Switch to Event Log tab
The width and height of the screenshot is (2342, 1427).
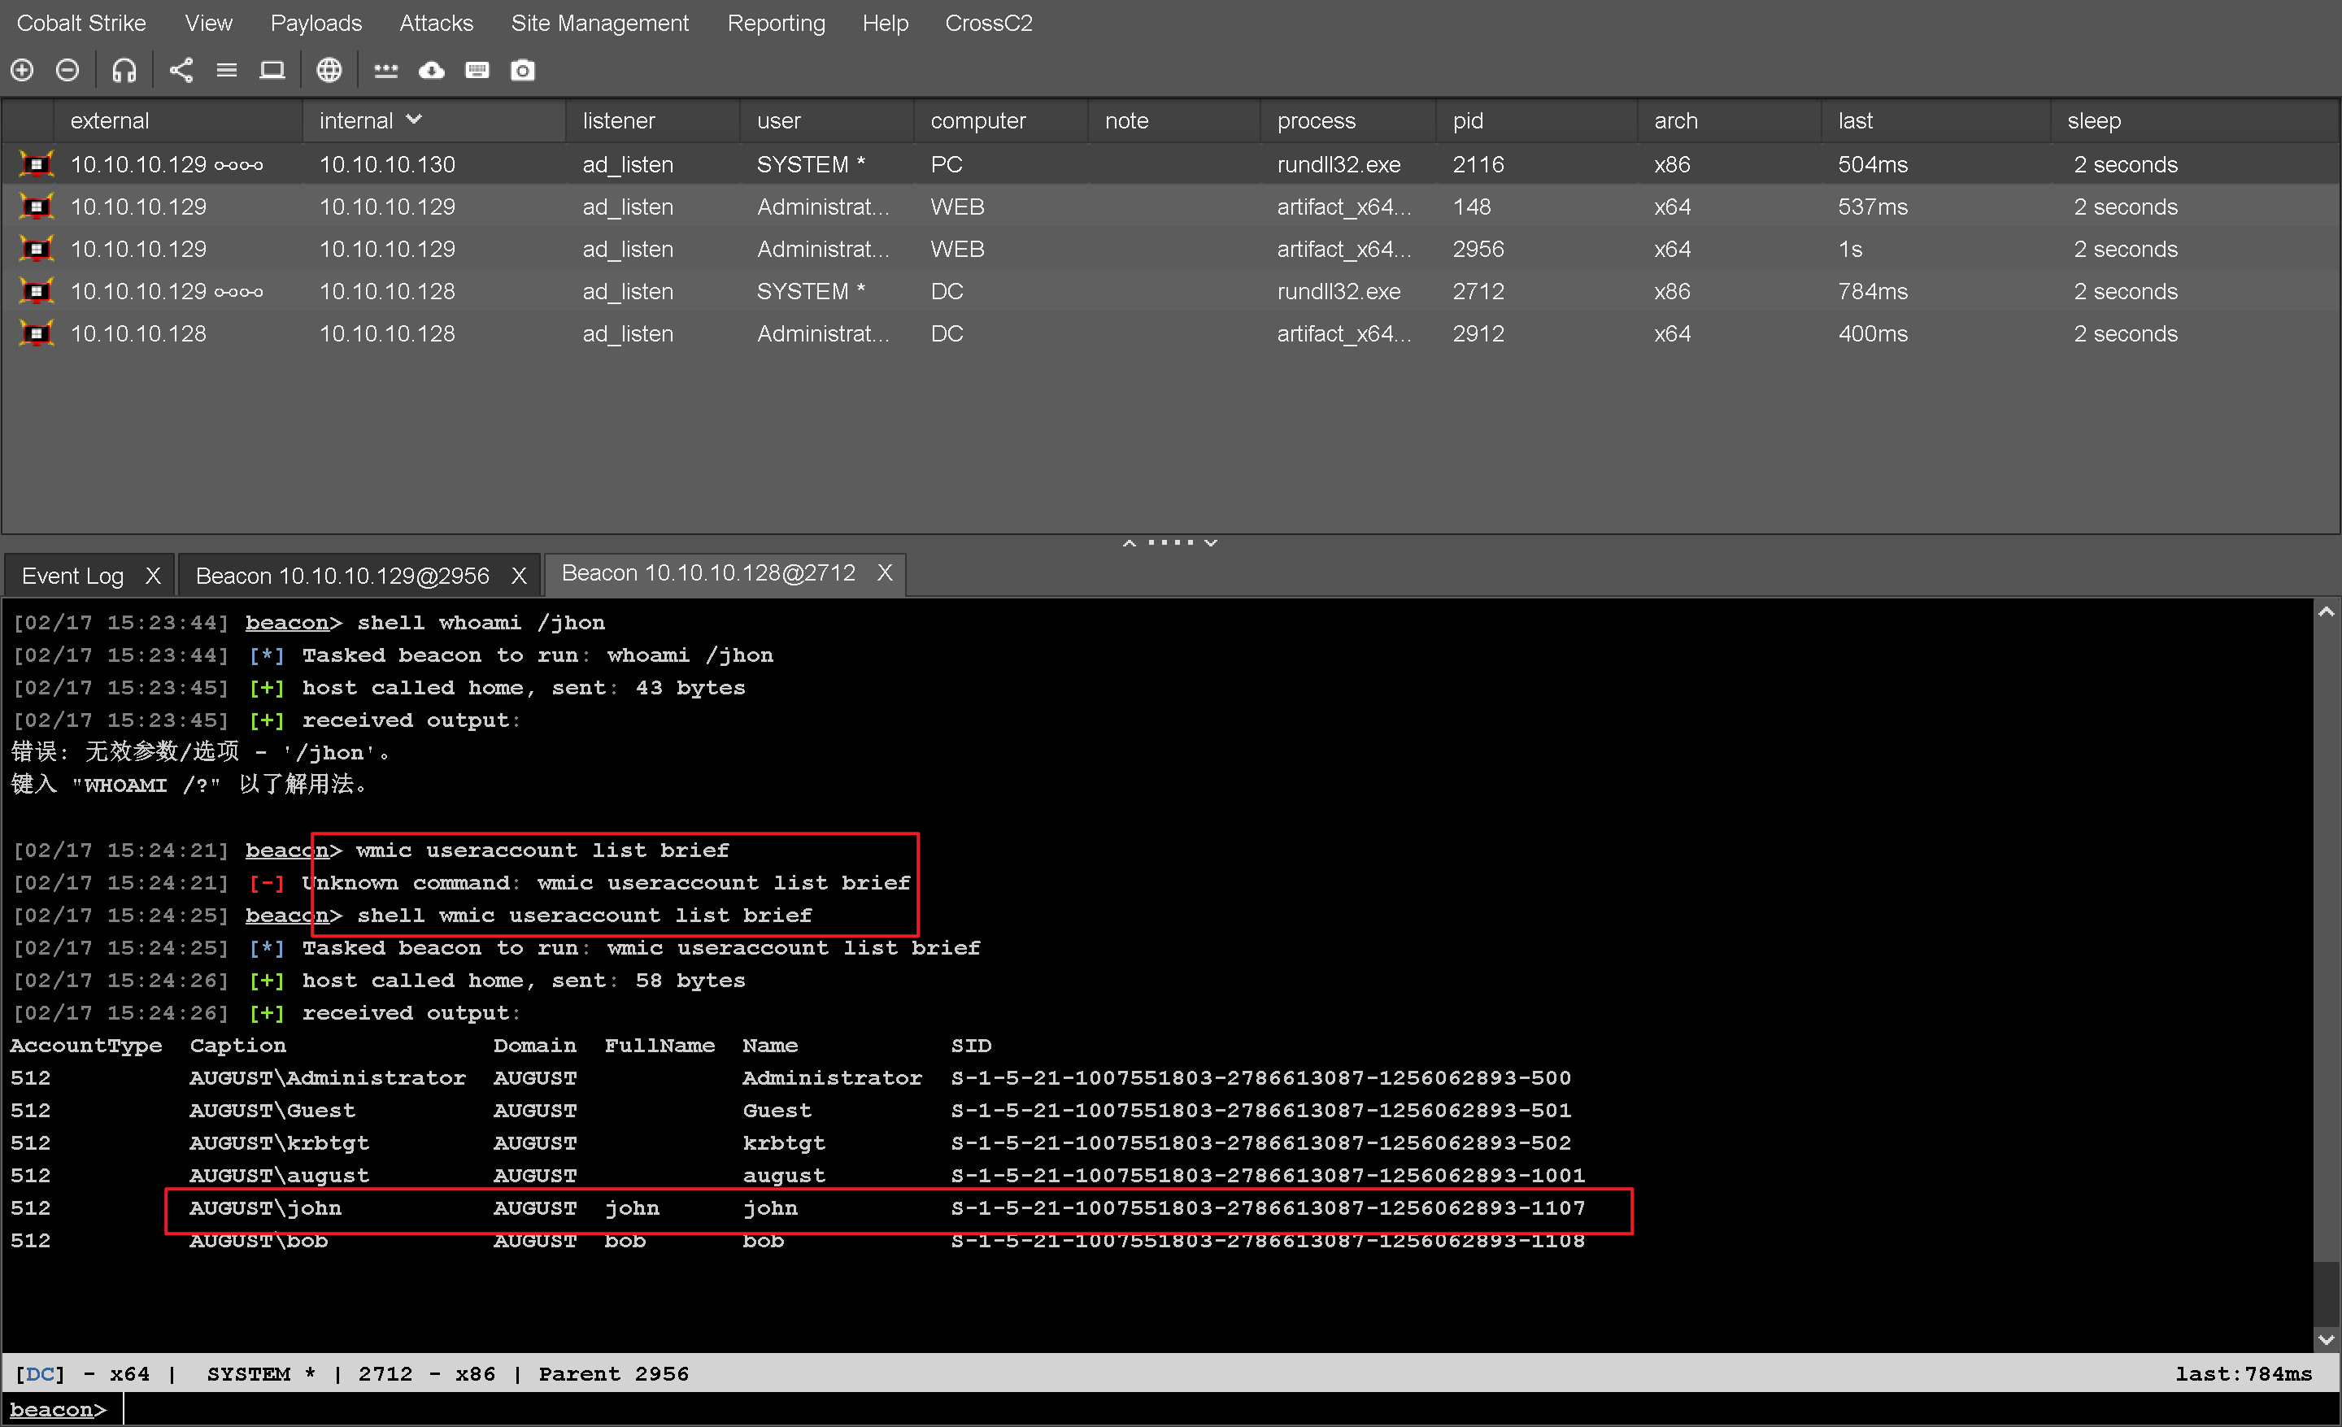73,576
